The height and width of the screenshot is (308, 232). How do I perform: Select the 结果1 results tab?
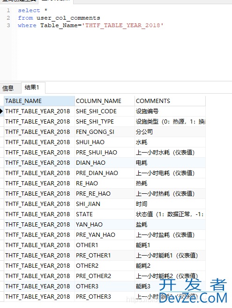pyautogui.click(x=33, y=88)
